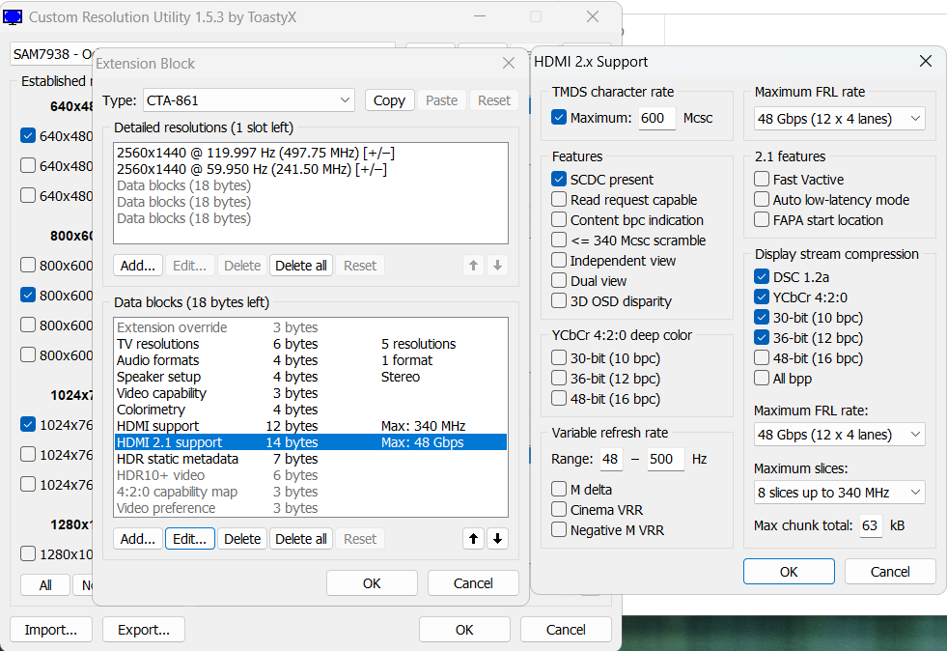
Task: Enable M delta checkbox
Action: click(559, 489)
